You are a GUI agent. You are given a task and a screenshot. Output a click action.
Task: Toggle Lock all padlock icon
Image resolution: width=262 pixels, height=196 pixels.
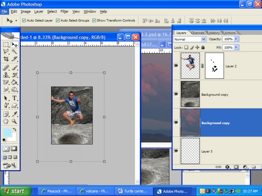(203, 47)
